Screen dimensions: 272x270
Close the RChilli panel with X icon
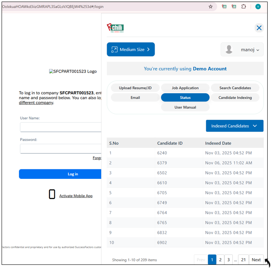tap(259, 28)
